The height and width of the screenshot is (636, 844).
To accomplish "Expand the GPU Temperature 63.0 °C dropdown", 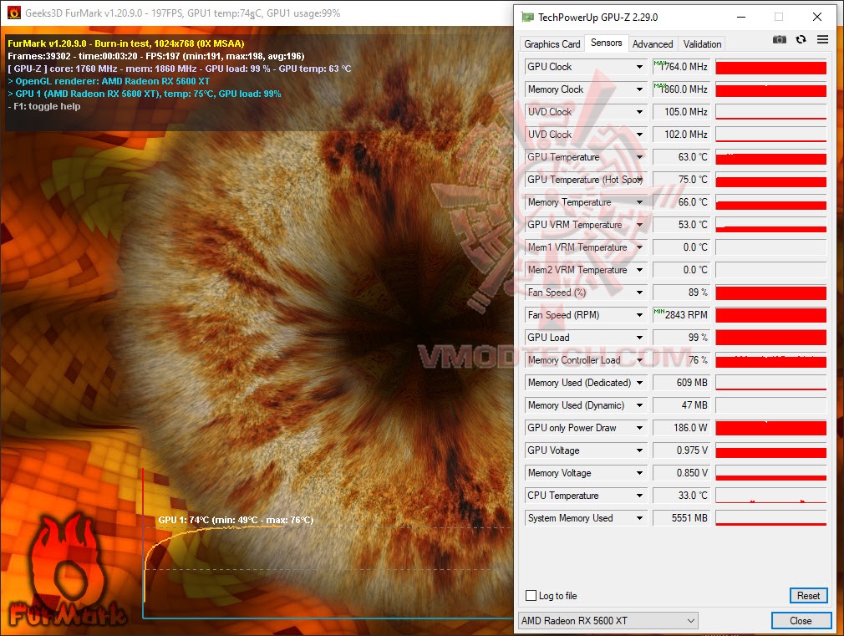I will pos(639,157).
